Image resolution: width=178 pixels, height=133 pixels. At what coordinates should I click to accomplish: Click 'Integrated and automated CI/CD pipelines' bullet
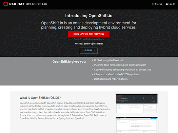point(117,74)
